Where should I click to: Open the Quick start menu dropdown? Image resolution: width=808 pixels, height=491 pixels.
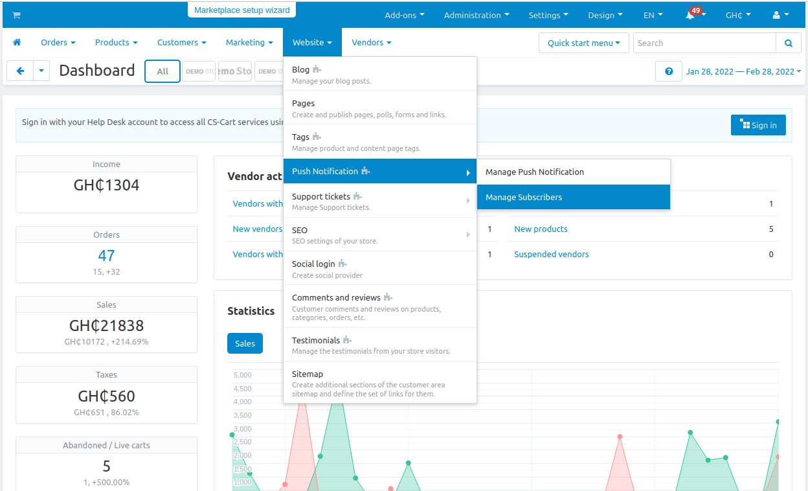[x=583, y=43]
